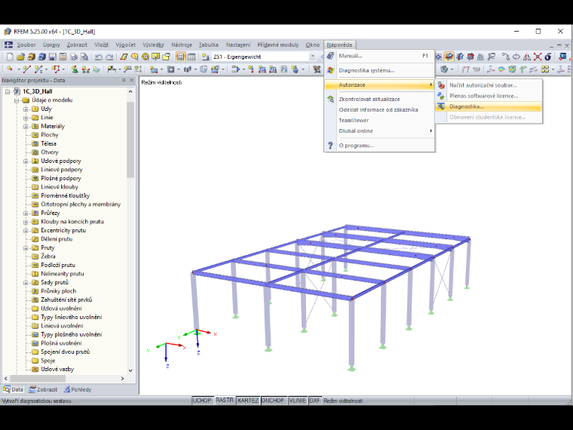Image resolution: width=573 pixels, height=430 pixels.
Task: Expand the Materiály tree node
Action: (x=26, y=127)
